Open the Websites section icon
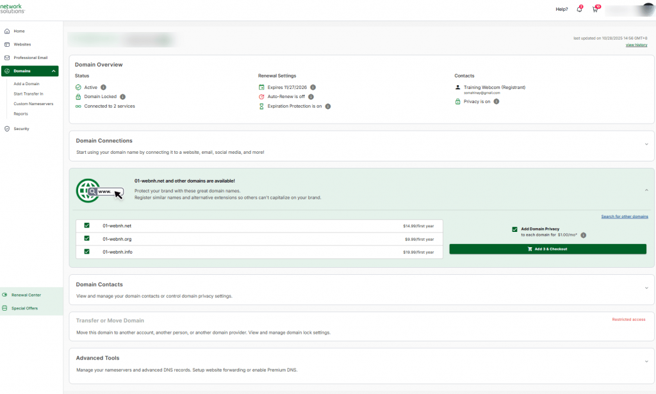 (6, 44)
